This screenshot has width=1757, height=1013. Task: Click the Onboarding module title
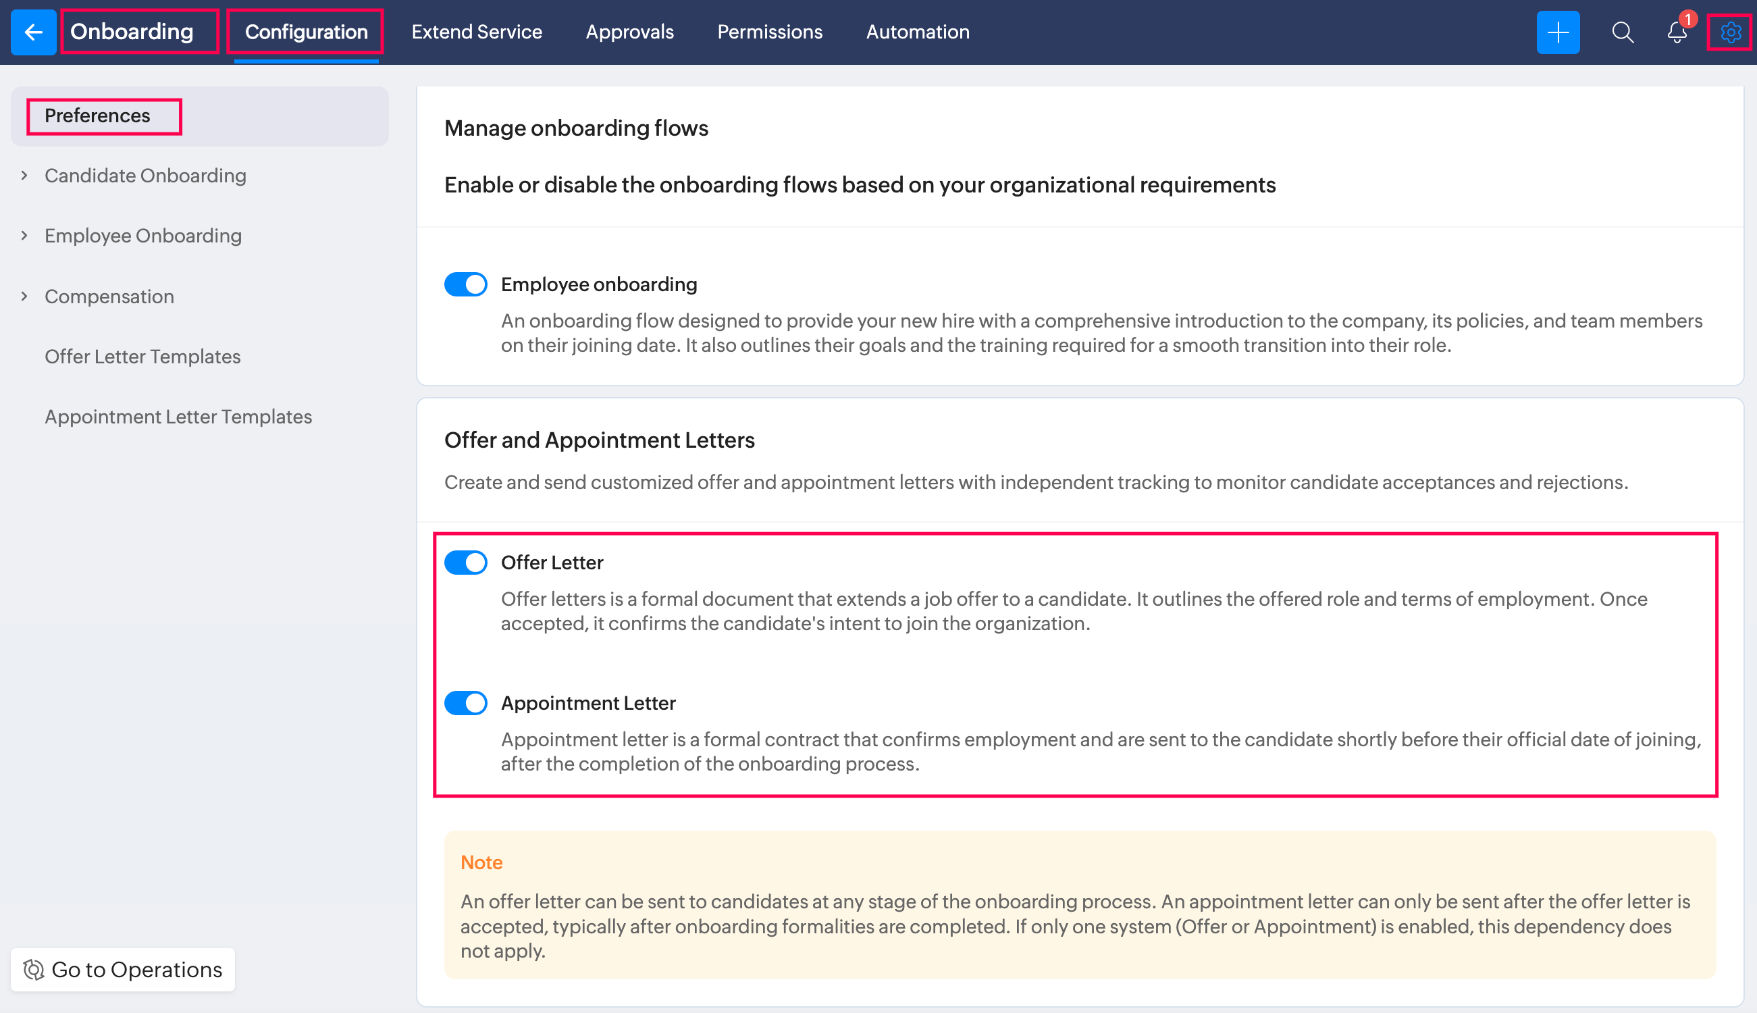pyautogui.click(x=132, y=32)
